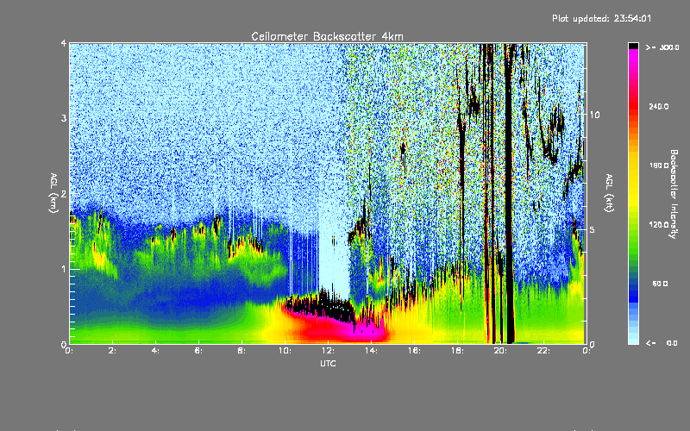The width and height of the screenshot is (690, 431).
Task: Select the "AGL (km)" axis label
Action: [53, 193]
